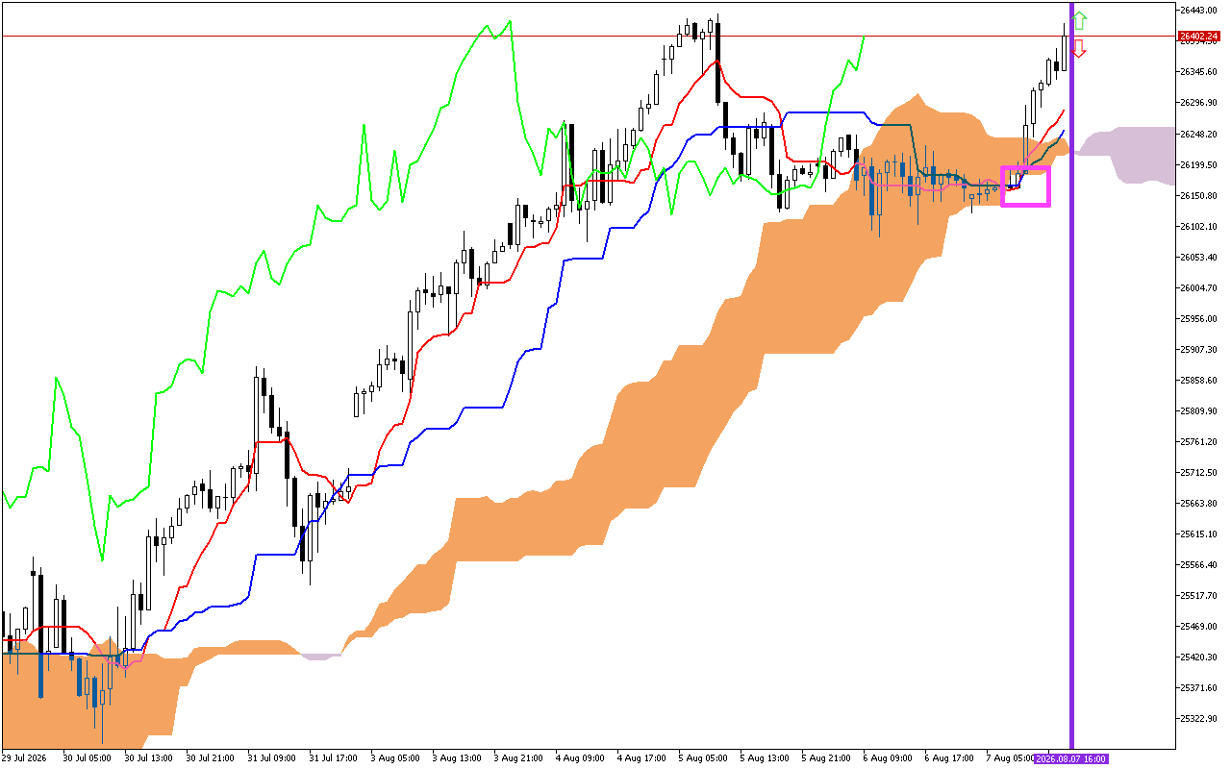Click price level 26004.70 on the scale
This screenshot has height=769, width=1231.
point(1198,287)
